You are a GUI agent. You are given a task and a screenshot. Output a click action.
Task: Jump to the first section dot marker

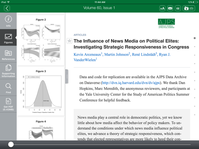pyautogui.click(x=194, y=38)
